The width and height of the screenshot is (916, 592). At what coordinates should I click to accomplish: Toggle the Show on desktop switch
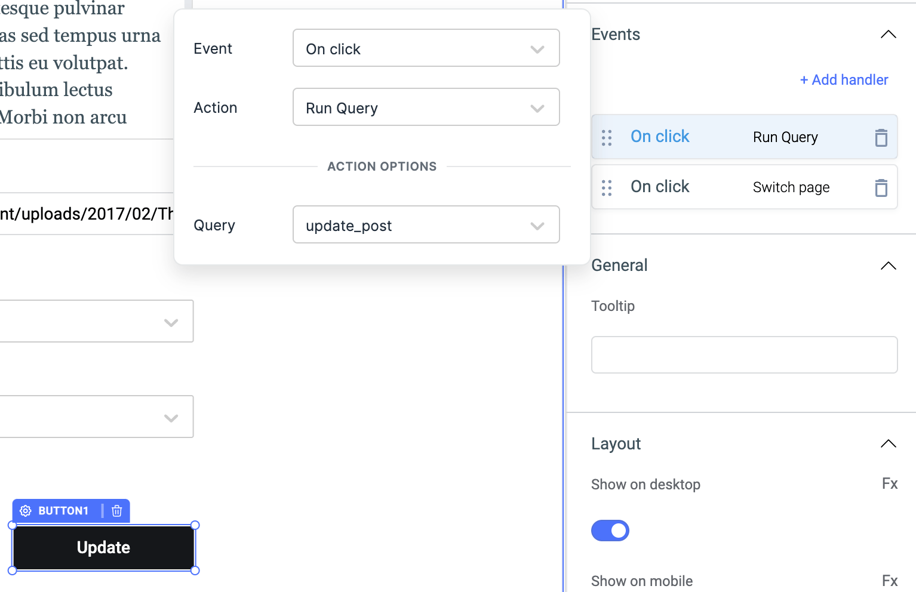(610, 531)
